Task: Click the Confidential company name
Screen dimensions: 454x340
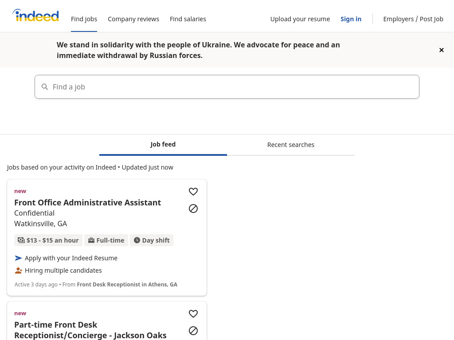Action: (x=34, y=213)
